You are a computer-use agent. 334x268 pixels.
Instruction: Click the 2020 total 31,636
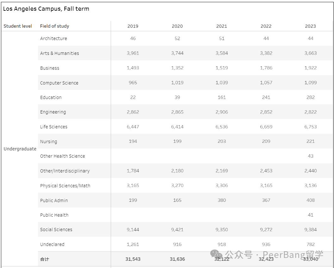[177, 259]
